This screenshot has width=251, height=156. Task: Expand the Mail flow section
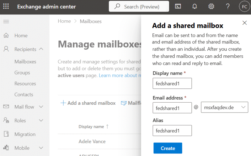[x=41, y=107]
